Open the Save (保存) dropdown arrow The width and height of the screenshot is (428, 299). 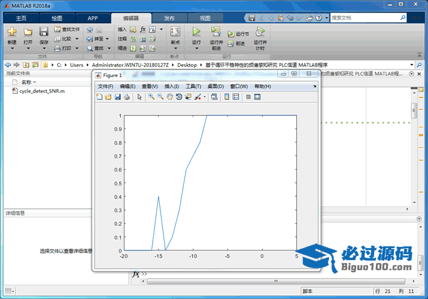click(x=44, y=48)
